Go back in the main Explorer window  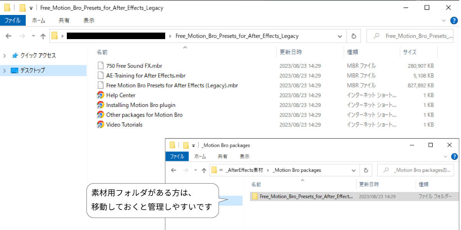pos(8,36)
